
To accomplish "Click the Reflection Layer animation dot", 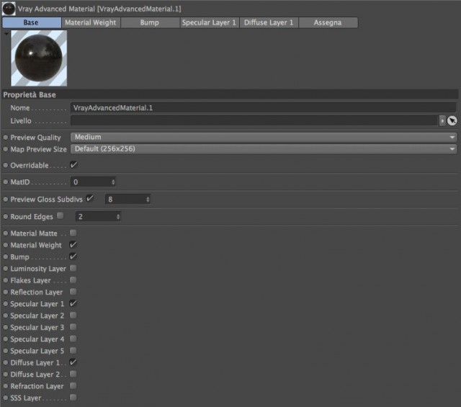I will [6, 292].
